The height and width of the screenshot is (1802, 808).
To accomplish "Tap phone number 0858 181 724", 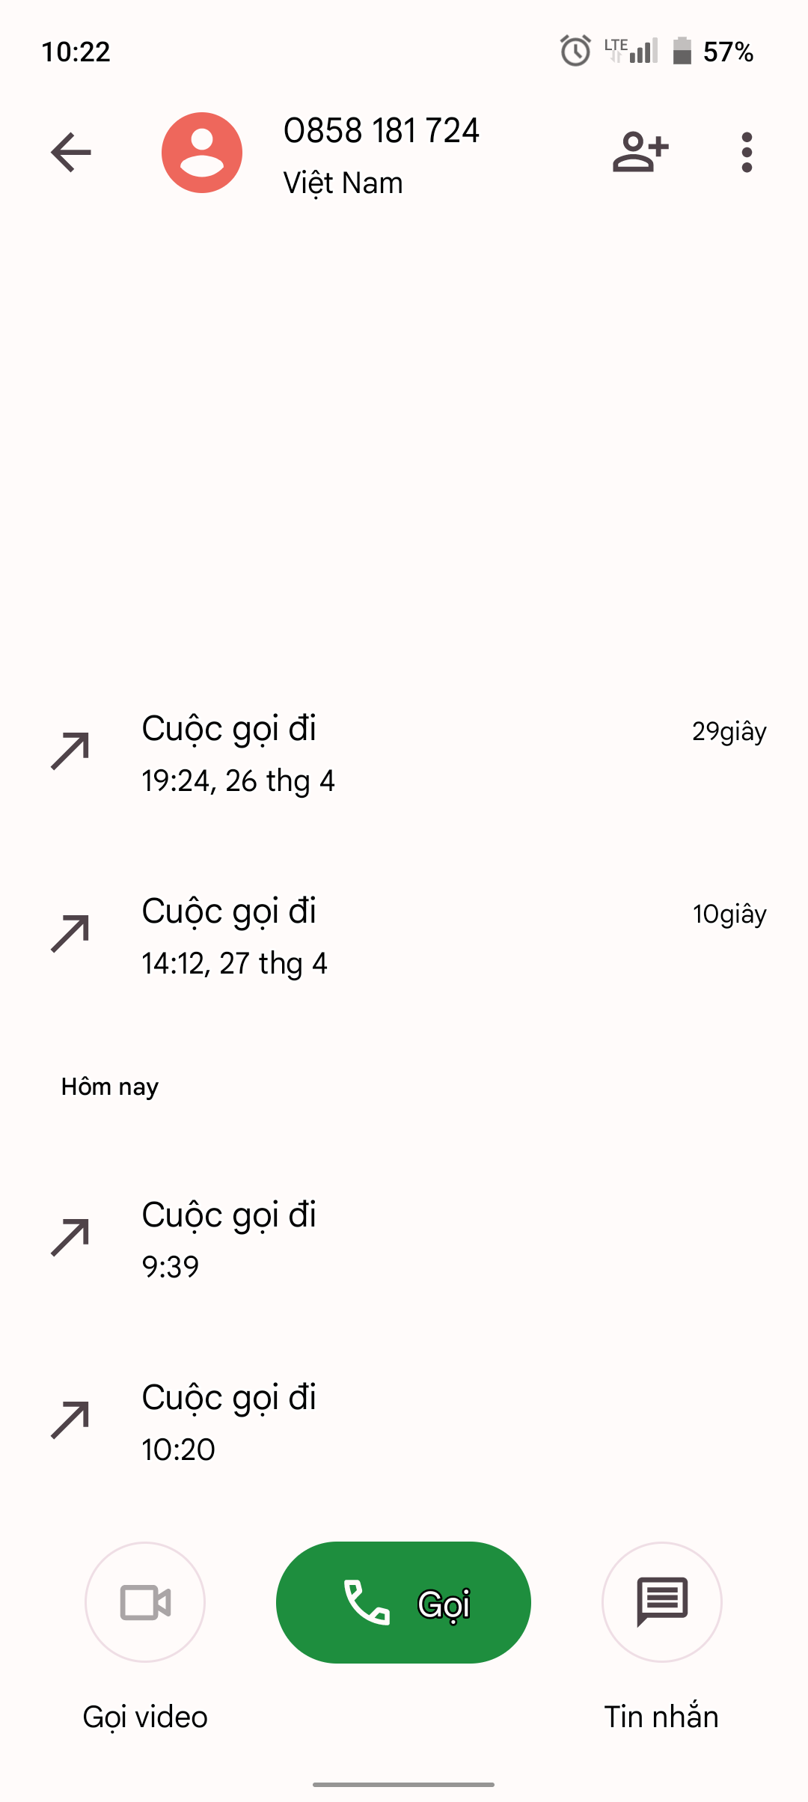I will pos(381,131).
